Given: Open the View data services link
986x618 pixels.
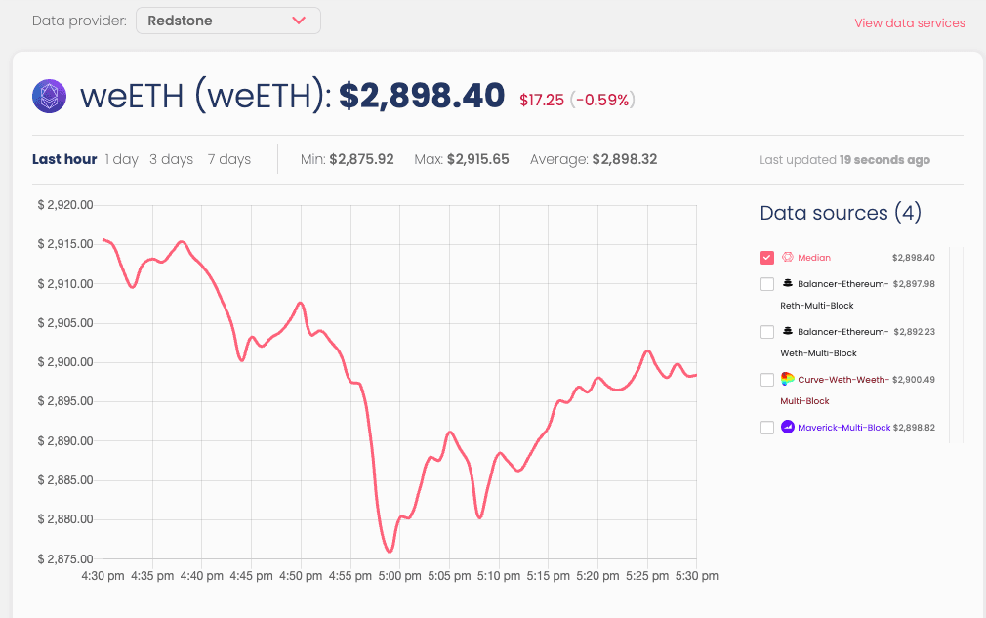Looking at the screenshot, I should click(x=909, y=23).
